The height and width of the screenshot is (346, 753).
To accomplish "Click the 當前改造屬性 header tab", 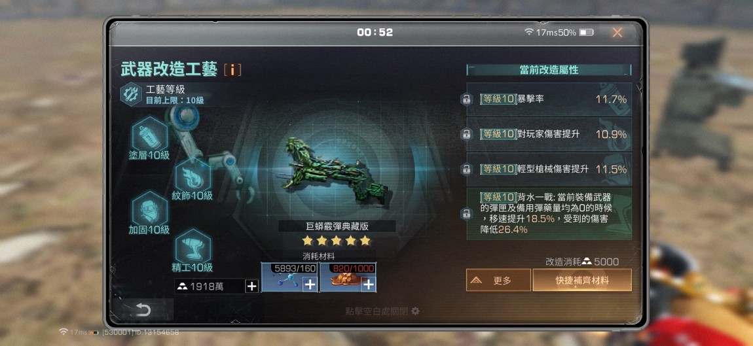I will 549,70.
